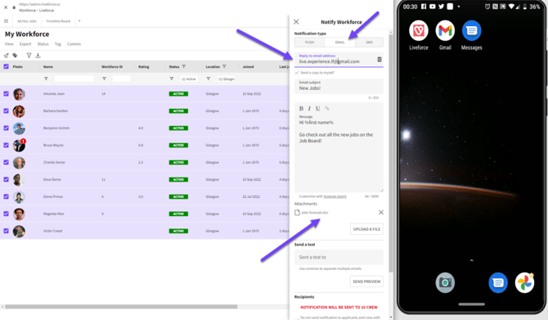Image resolution: width=548 pixels, height=320 pixels.
Task: Click the Name column filter text box
Action: pos(74,79)
